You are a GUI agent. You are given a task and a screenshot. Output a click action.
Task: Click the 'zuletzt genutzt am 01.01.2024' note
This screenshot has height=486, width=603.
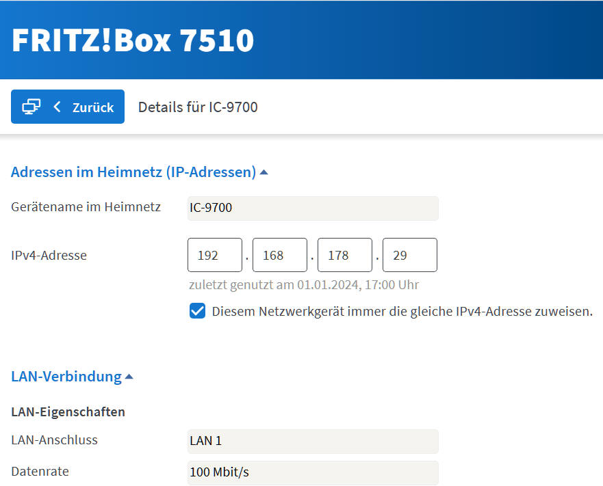304,284
